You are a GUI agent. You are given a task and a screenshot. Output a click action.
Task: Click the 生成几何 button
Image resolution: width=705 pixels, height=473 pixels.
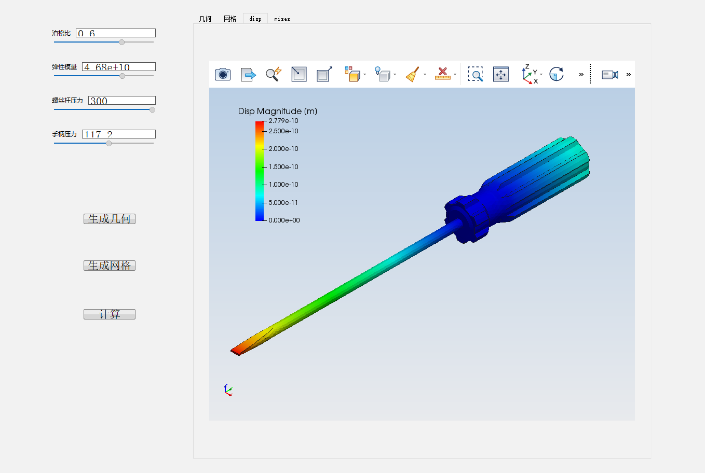pos(110,219)
